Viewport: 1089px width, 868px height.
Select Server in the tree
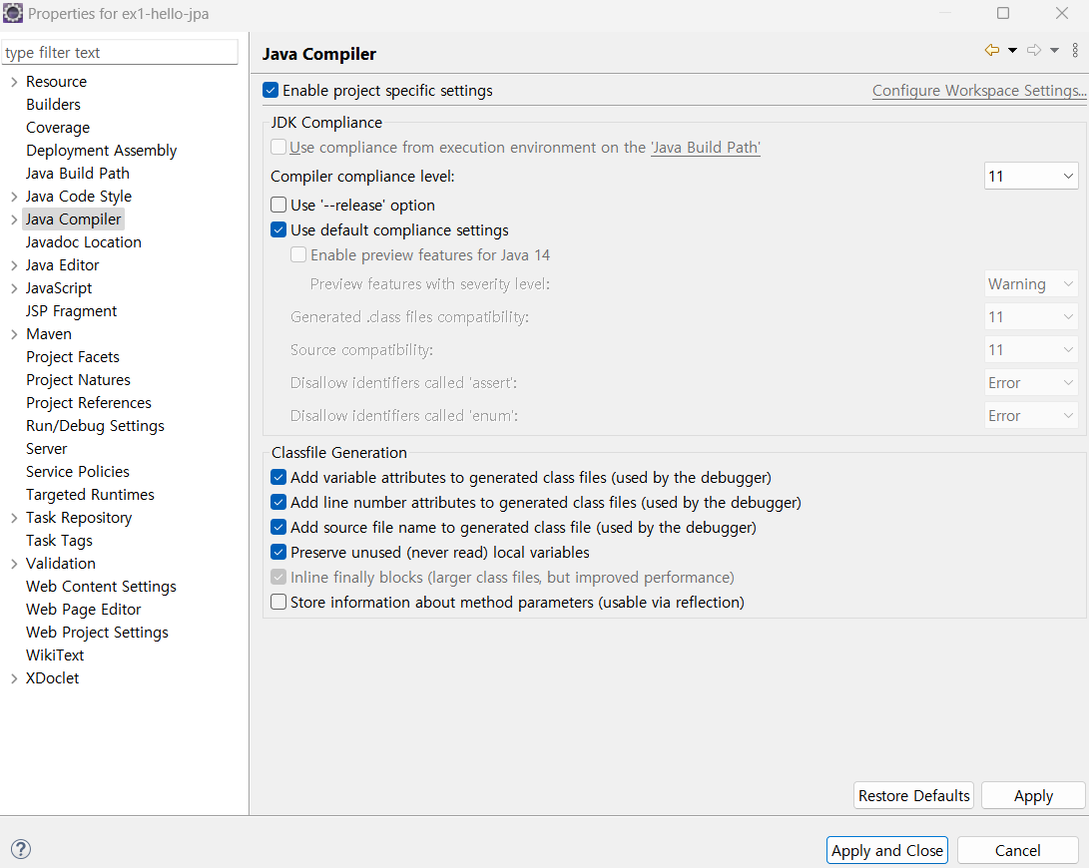[x=47, y=448]
